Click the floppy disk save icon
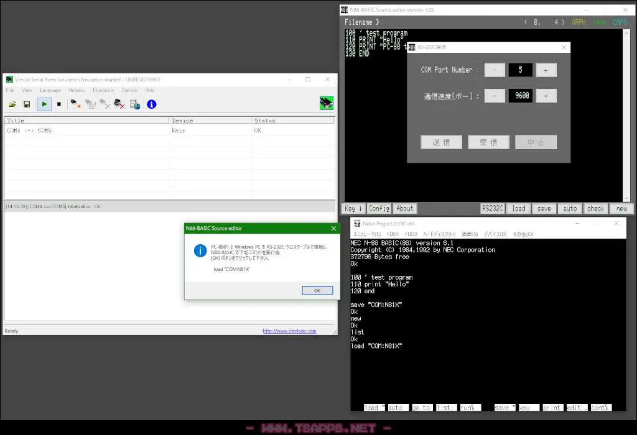The width and height of the screenshot is (637, 435). click(x=27, y=104)
